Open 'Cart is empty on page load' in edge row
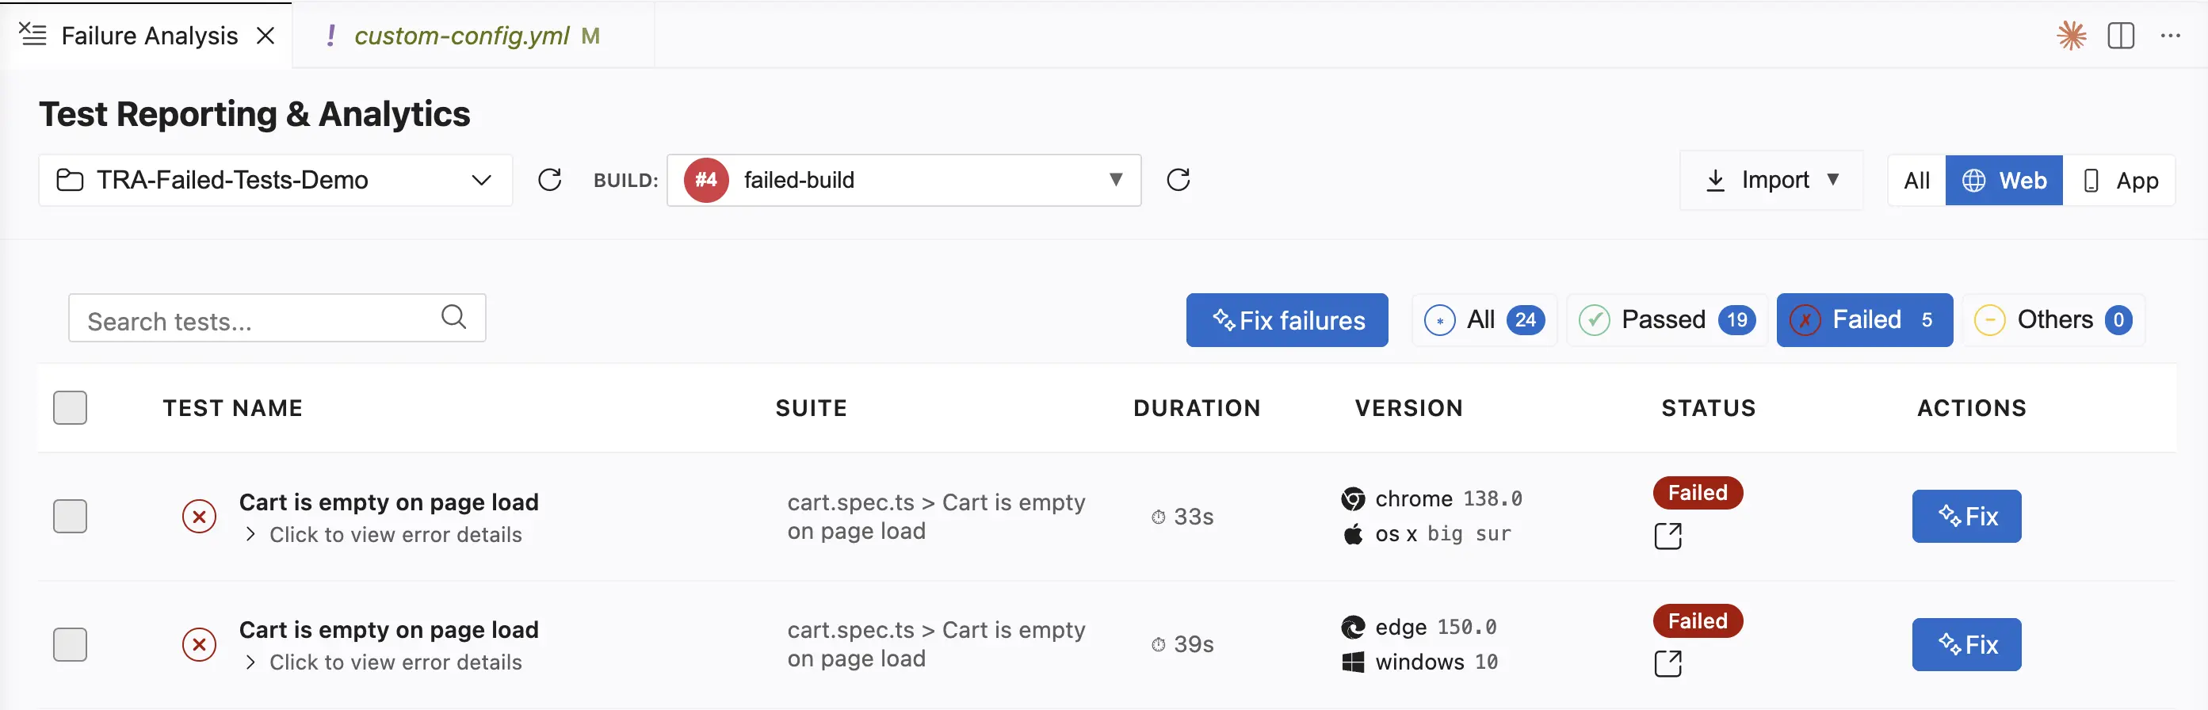The image size is (2208, 710). [x=389, y=630]
